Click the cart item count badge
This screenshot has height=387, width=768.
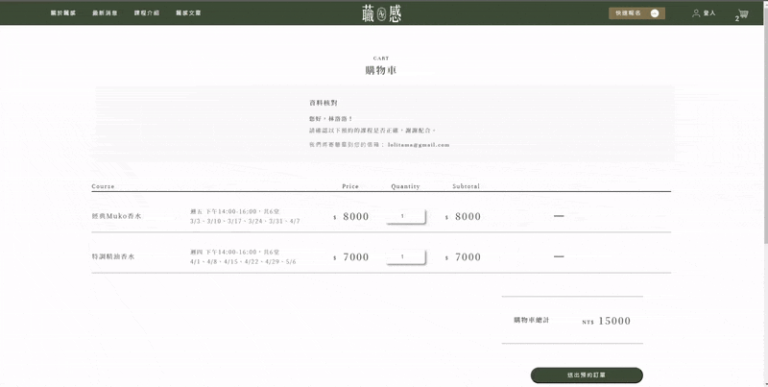737,19
